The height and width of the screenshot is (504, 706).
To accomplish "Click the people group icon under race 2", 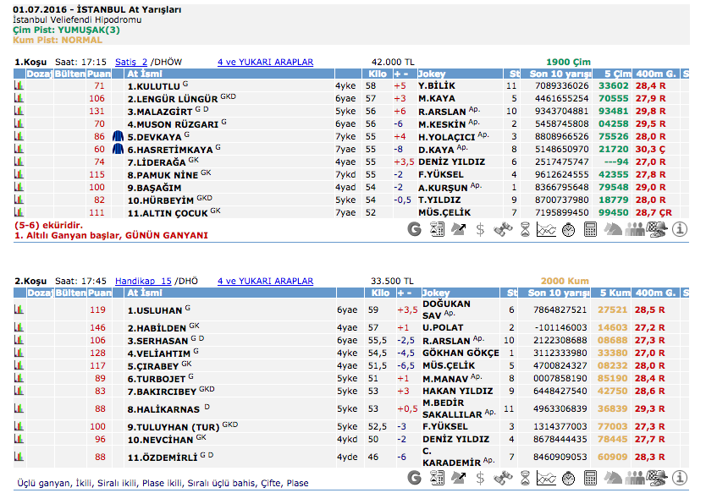I will [x=635, y=478].
